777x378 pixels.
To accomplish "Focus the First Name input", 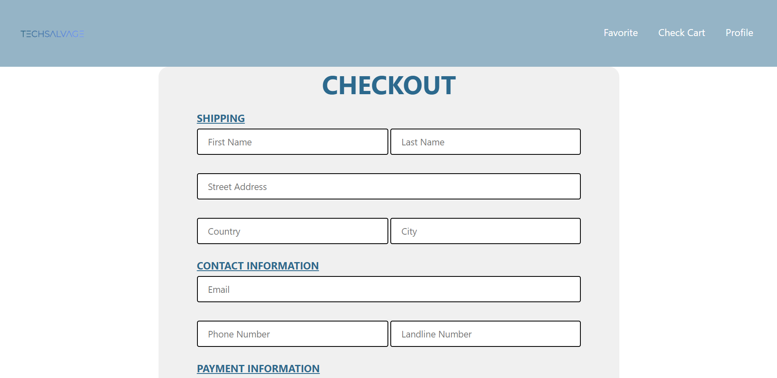I will tap(292, 142).
